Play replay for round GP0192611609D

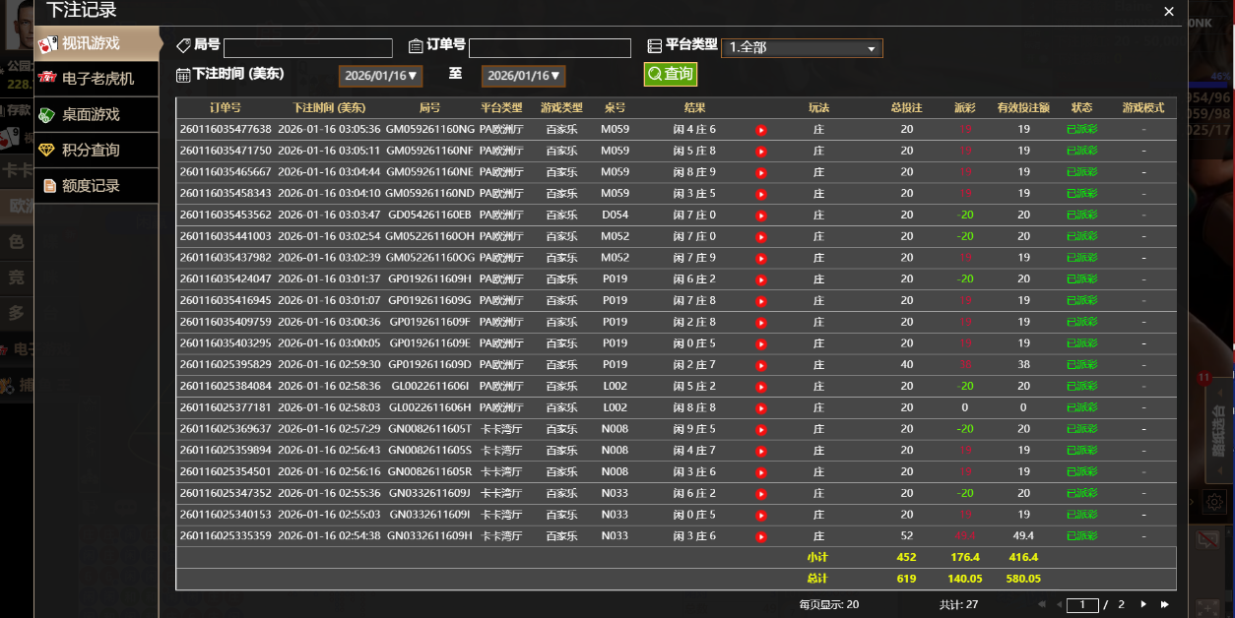tap(761, 365)
